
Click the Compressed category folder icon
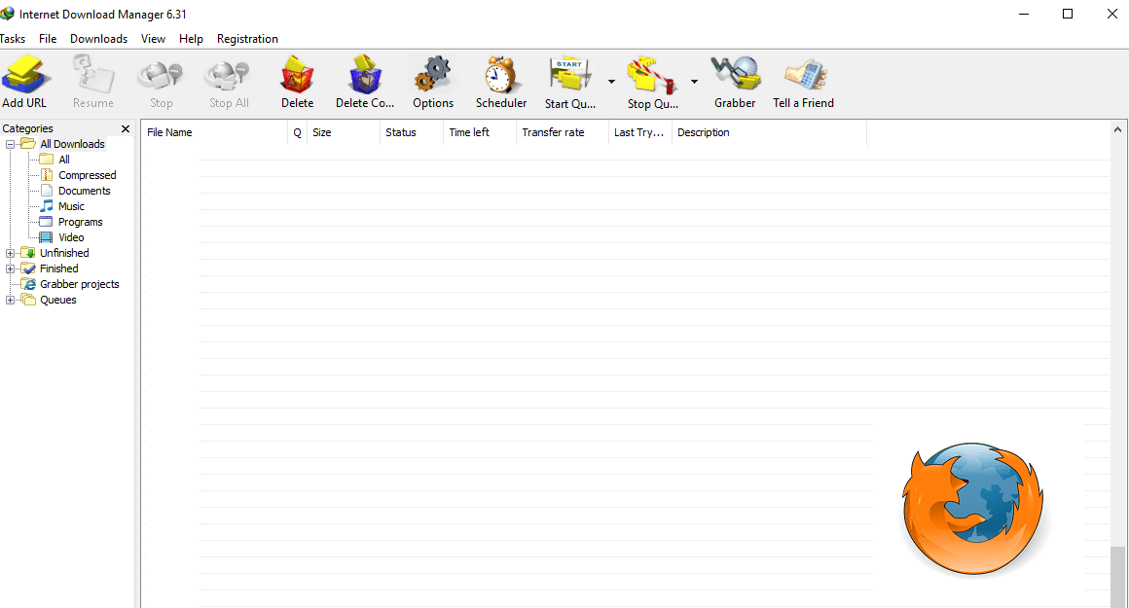(x=47, y=175)
